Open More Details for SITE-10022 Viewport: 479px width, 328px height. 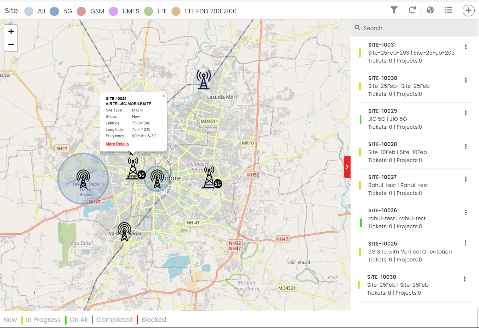(x=117, y=144)
